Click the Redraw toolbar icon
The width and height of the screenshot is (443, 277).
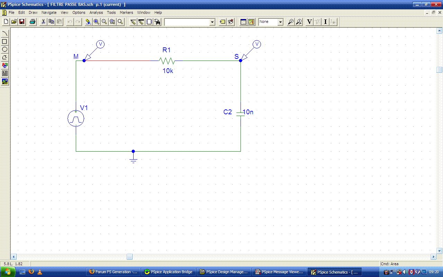88,22
